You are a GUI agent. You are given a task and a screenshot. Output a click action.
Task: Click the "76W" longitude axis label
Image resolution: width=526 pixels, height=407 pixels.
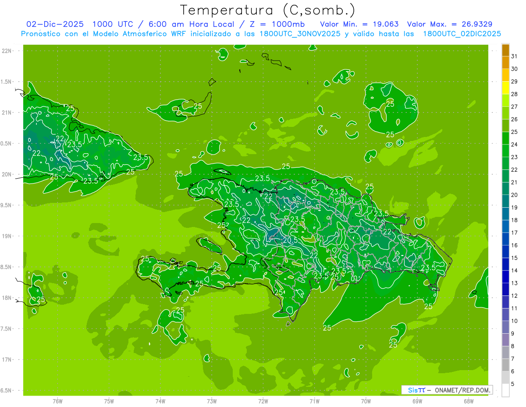[x=57, y=401]
